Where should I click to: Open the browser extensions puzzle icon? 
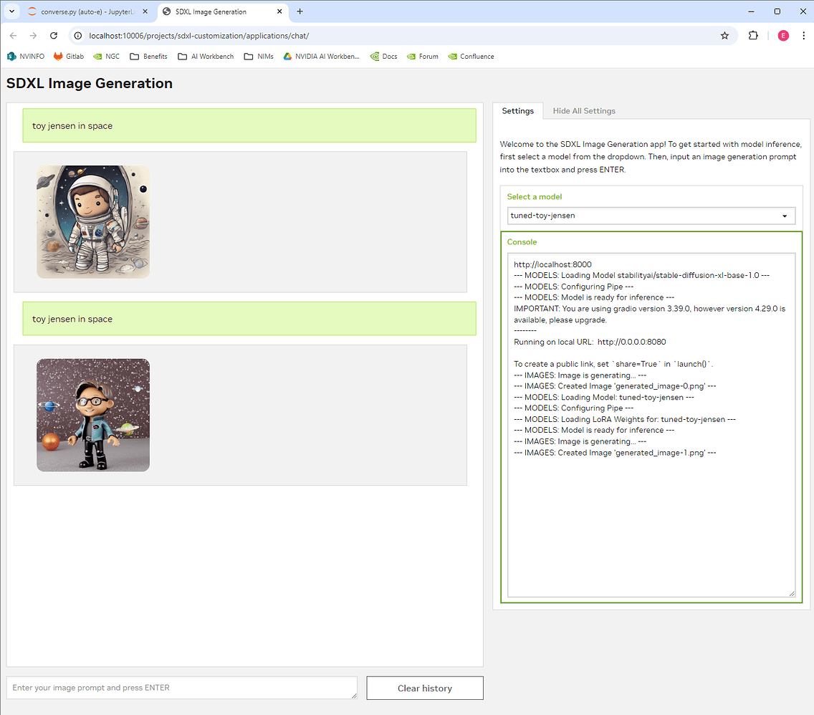coord(755,35)
